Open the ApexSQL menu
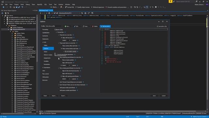The width and height of the screenshot is (209, 118). 40,4
